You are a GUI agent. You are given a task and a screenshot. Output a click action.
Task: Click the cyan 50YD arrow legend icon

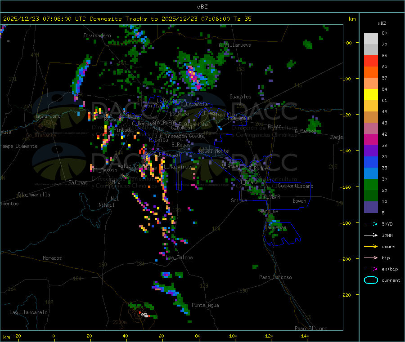pyautogui.click(x=371, y=224)
